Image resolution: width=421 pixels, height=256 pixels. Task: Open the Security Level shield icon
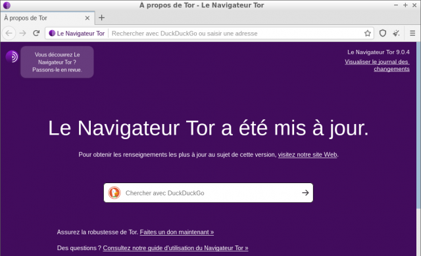coord(383,33)
